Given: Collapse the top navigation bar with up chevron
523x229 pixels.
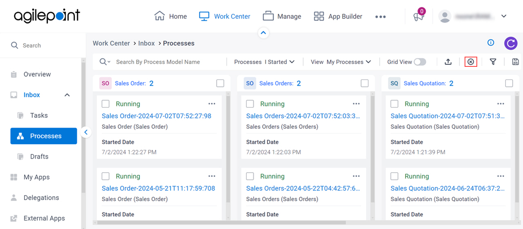Looking at the screenshot, I should [x=264, y=33].
